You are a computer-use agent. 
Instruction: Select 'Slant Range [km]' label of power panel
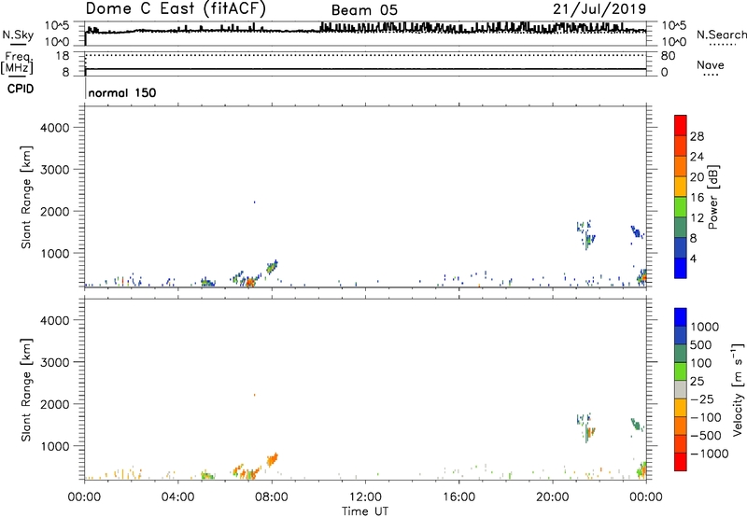pos(26,198)
